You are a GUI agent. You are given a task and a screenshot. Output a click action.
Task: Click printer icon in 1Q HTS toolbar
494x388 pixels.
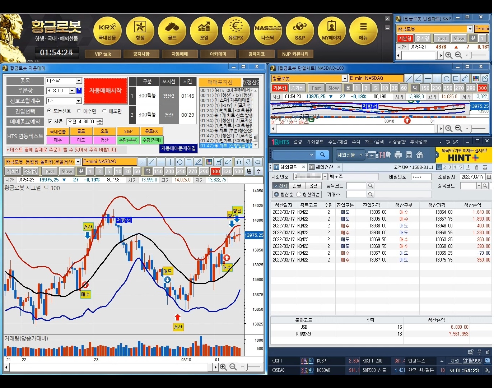pyautogui.click(x=398, y=155)
